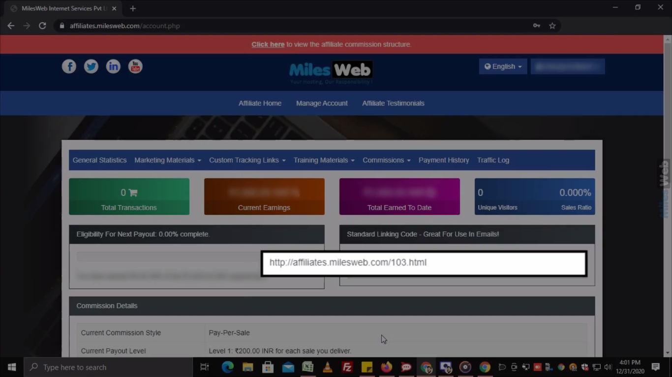The image size is (672, 377).
Task: Open the YouTube social icon
Action: click(x=135, y=66)
